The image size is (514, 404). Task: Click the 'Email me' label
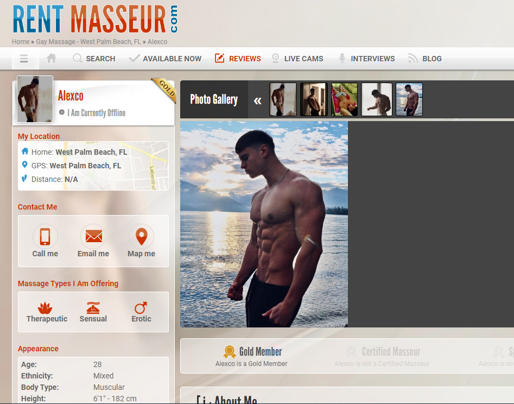[x=93, y=254]
